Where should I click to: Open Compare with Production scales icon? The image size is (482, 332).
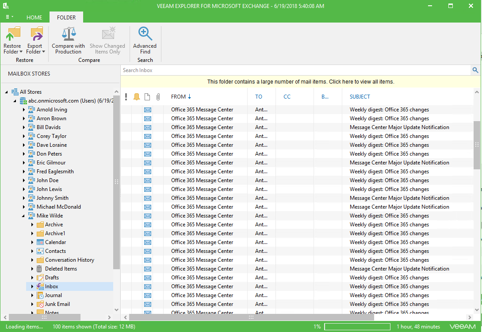click(69, 34)
